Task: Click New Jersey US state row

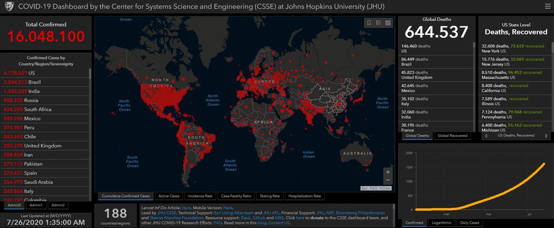Action: [516, 62]
